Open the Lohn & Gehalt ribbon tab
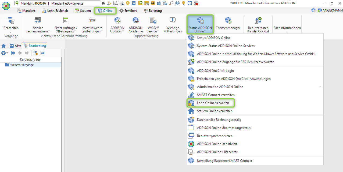Viewport: 343px width, 172px height. point(55,11)
